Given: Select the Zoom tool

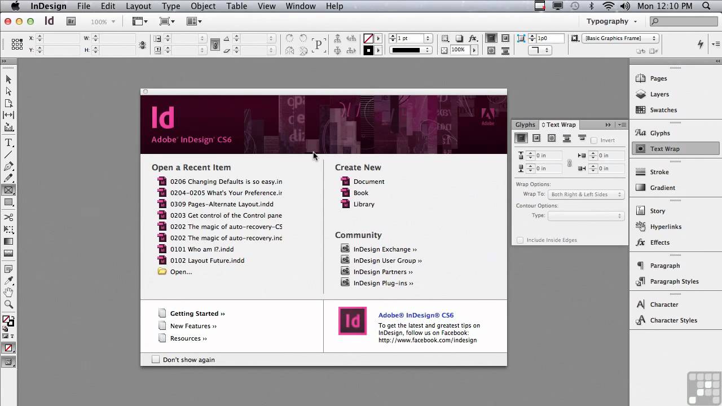Looking at the screenshot, I should coord(8,304).
